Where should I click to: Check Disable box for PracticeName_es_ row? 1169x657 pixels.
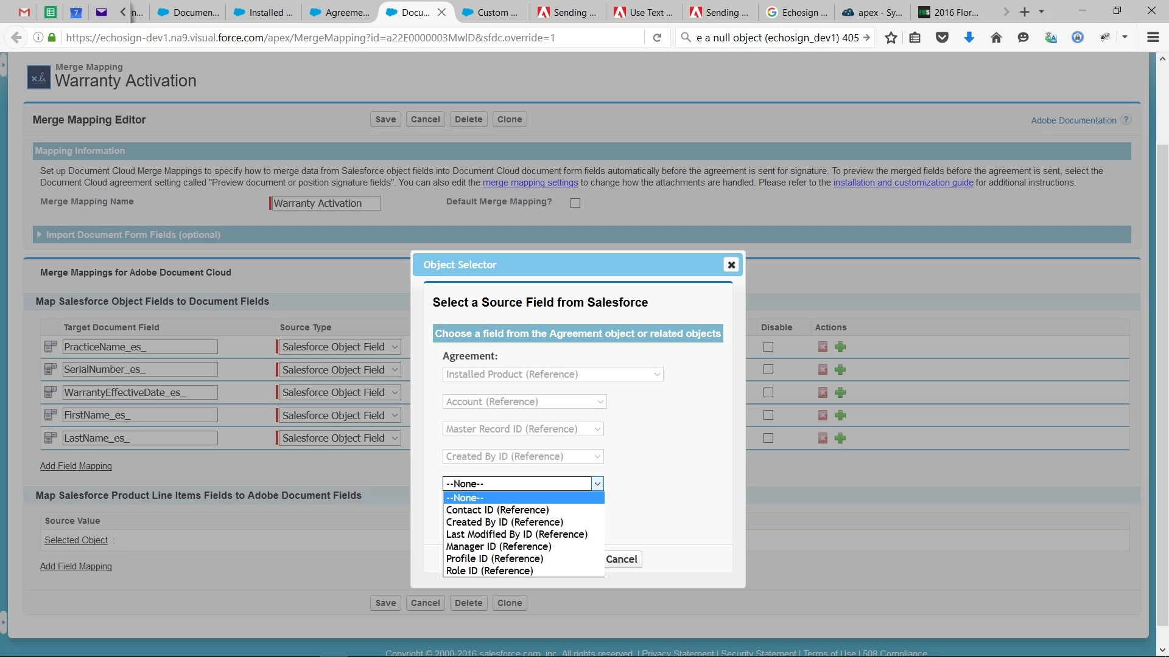(x=768, y=347)
